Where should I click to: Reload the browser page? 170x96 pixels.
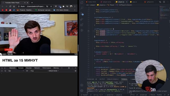coord(10,6)
